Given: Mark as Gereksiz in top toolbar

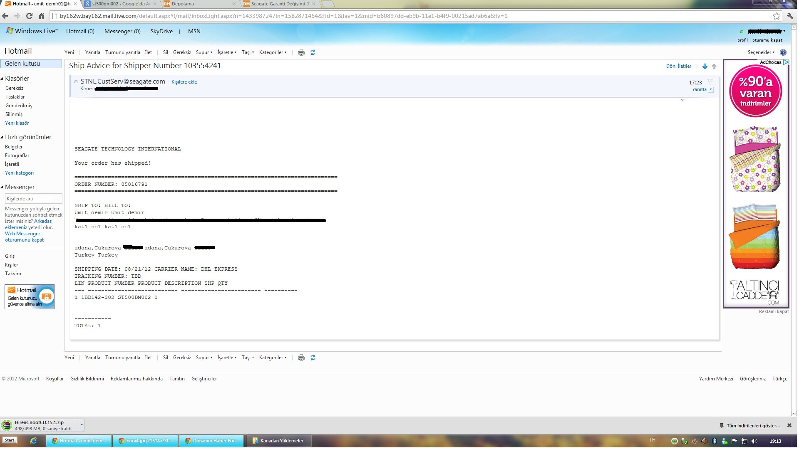Looking at the screenshot, I should pos(183,53).
